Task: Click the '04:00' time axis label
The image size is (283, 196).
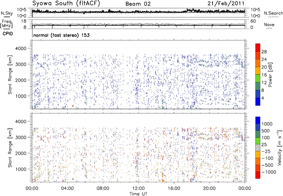Action: (x=67, y=189)
